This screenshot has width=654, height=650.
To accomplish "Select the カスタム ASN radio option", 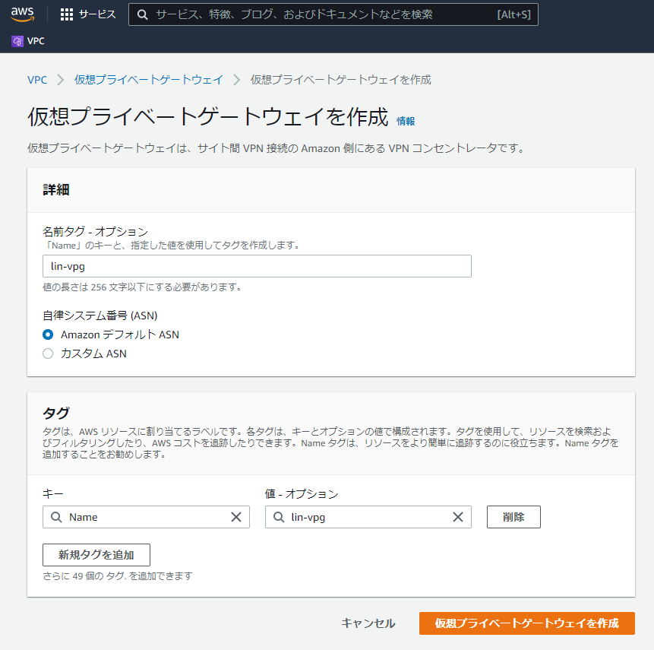I will coord(48,354).
